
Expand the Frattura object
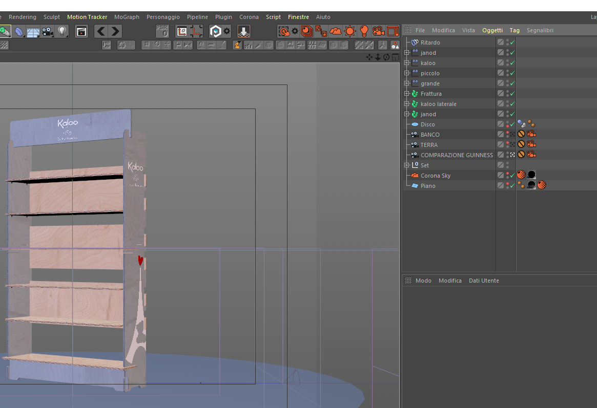407,94
